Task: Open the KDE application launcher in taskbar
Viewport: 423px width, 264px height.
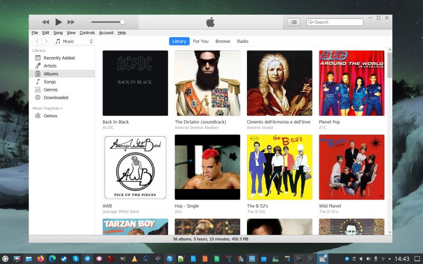Action: (x=5, y=259)
